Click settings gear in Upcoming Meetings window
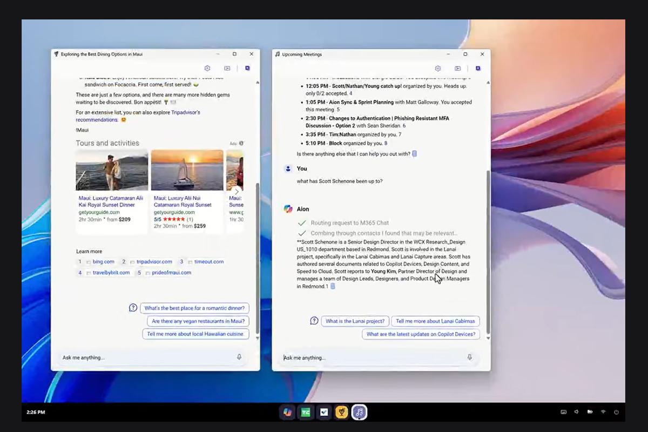This screenshot has width=648, height=432. pos(438,69)
